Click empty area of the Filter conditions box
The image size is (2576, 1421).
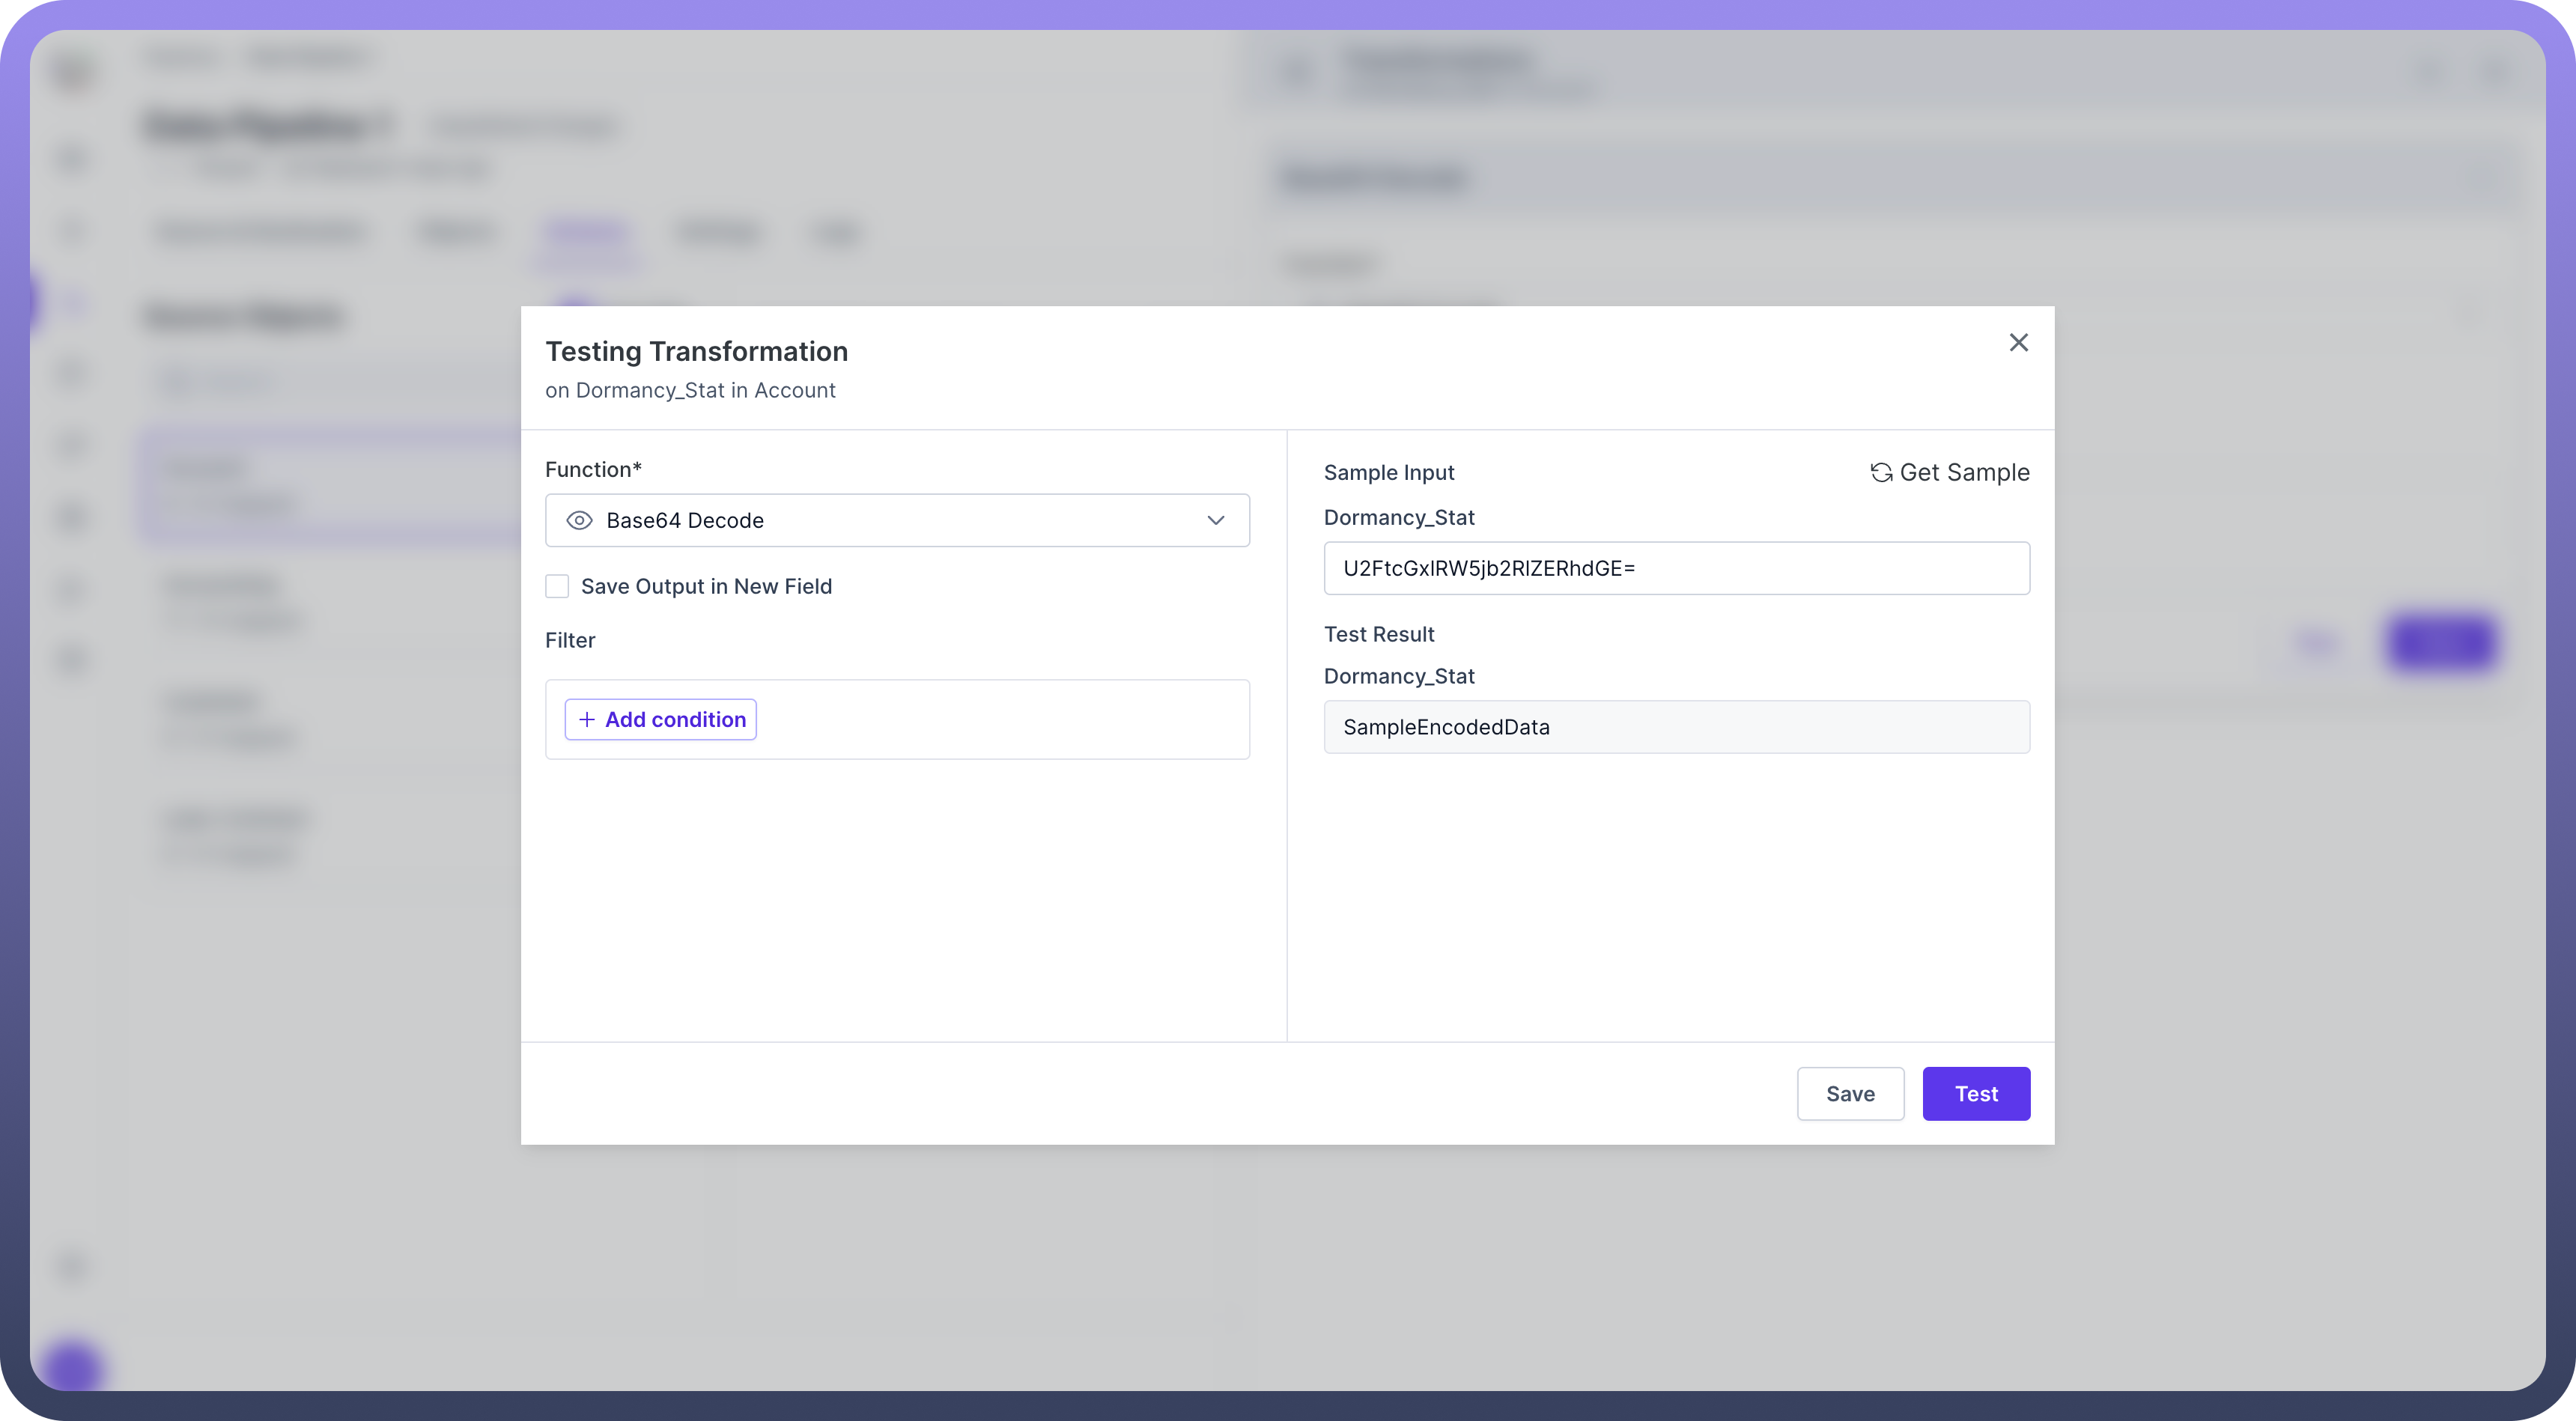tap(1000, 720)
